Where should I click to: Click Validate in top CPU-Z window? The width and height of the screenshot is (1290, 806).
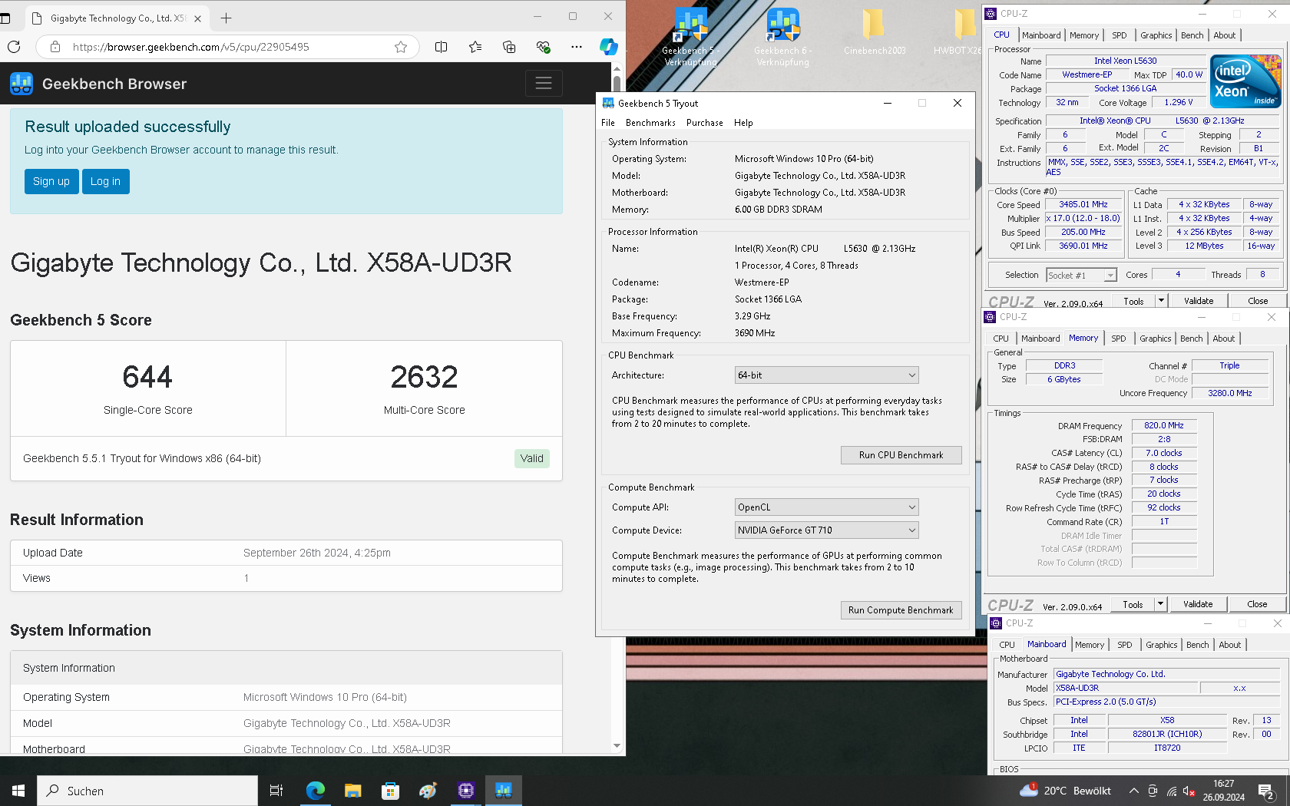coord(1199,301)
